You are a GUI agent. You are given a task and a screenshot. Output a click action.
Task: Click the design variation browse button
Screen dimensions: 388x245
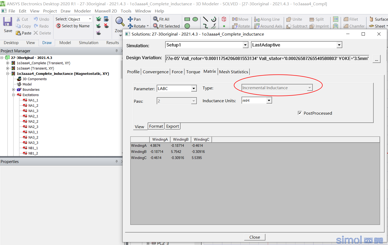[x=376, y=59]
